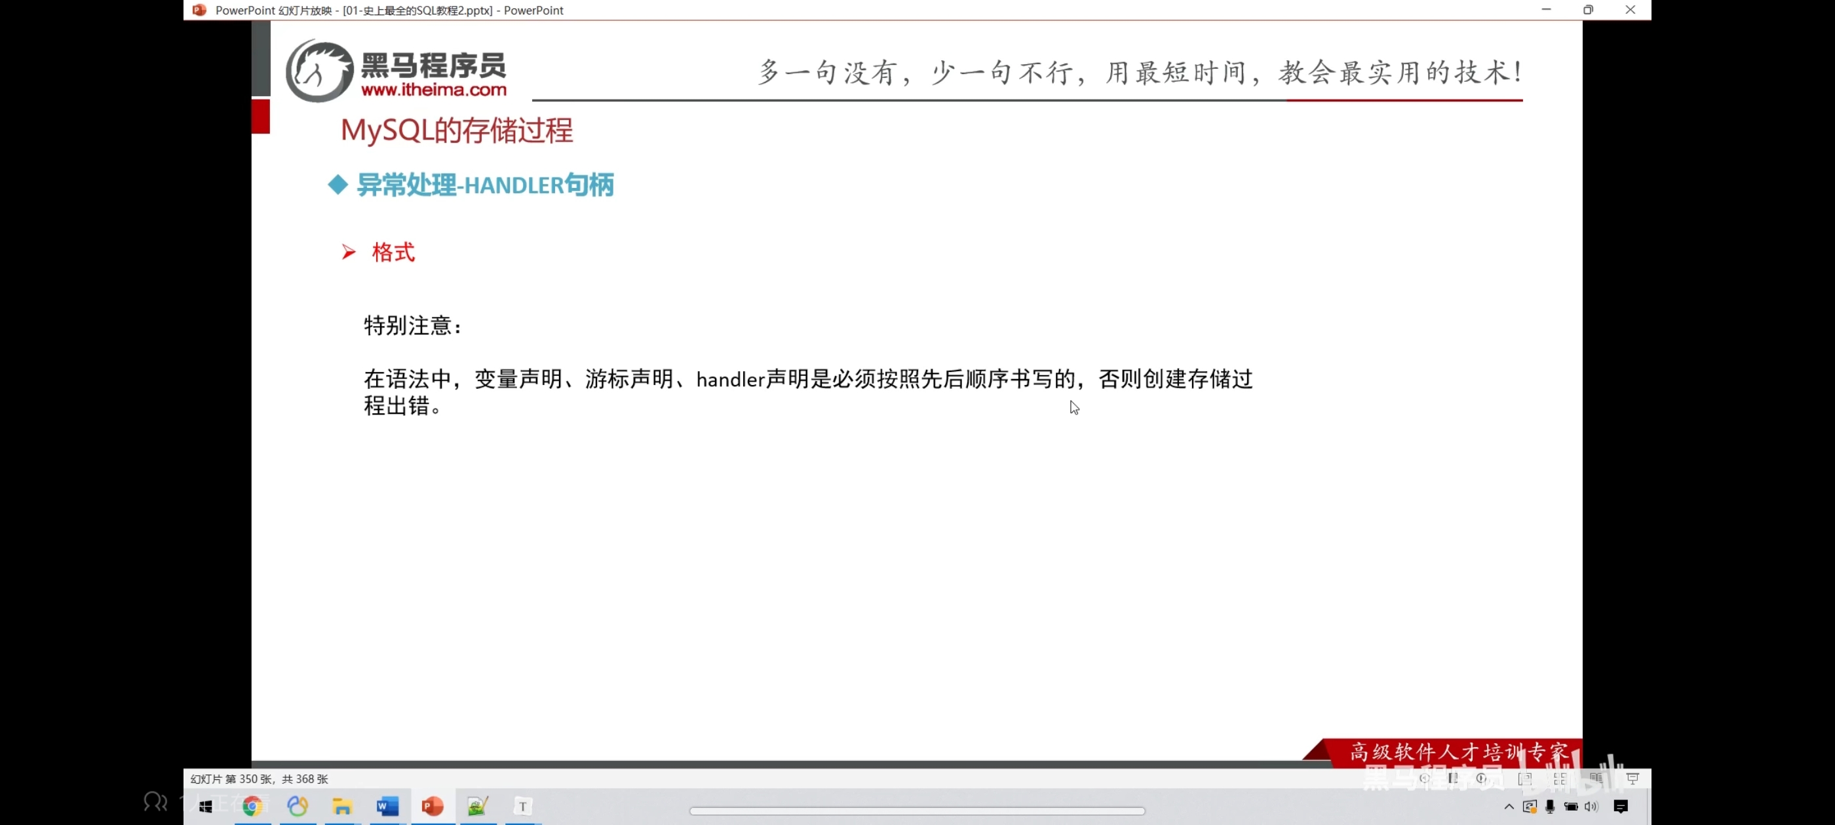Open File Explorer from the taskbar
The image size is (1835, 825).
coord(343,807)
